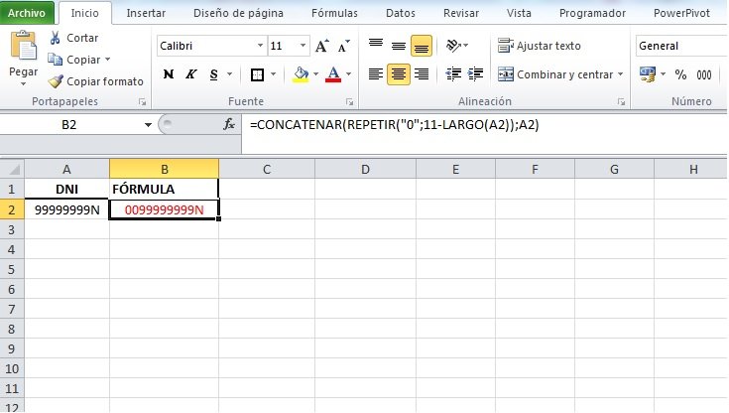The image size is (729, 413).
Task: Open the Archivo tab
Action: tap(27, 13)
